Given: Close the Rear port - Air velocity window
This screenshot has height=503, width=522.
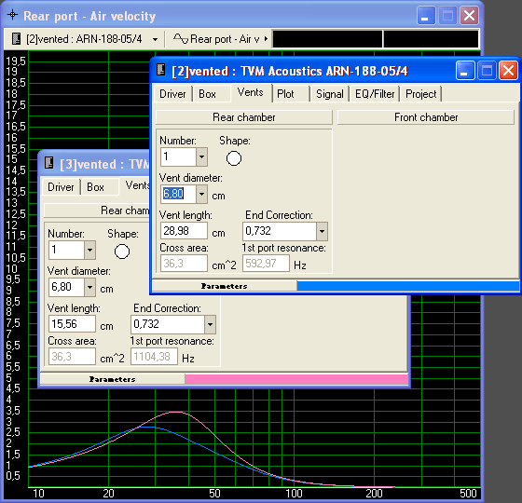Looking at the screenshot, I should (469, 15).
